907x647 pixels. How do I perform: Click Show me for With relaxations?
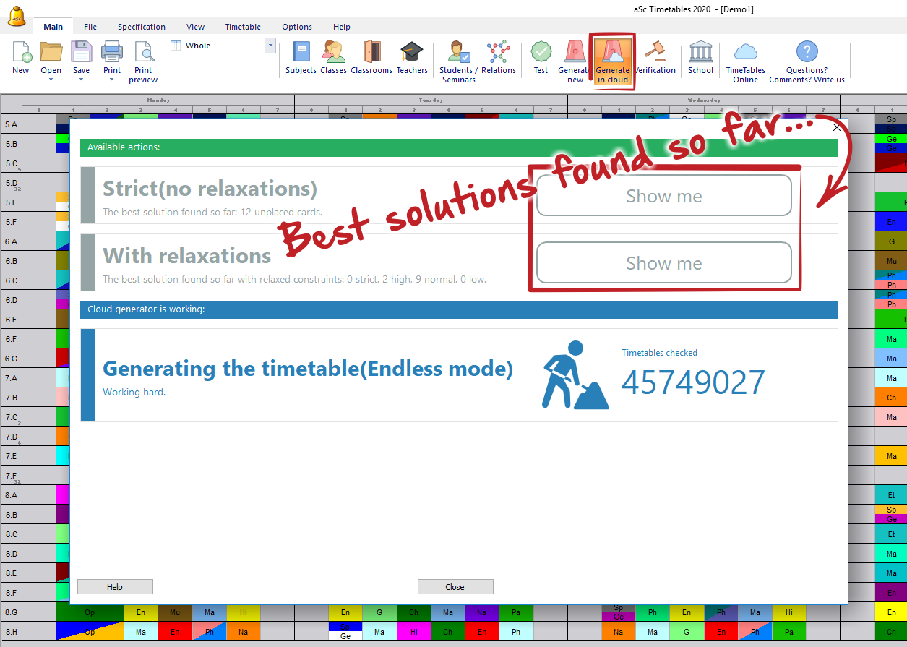coord(663,263)
